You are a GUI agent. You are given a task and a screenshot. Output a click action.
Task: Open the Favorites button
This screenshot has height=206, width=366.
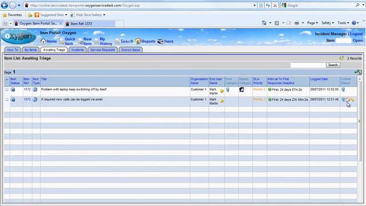[12, 15]
